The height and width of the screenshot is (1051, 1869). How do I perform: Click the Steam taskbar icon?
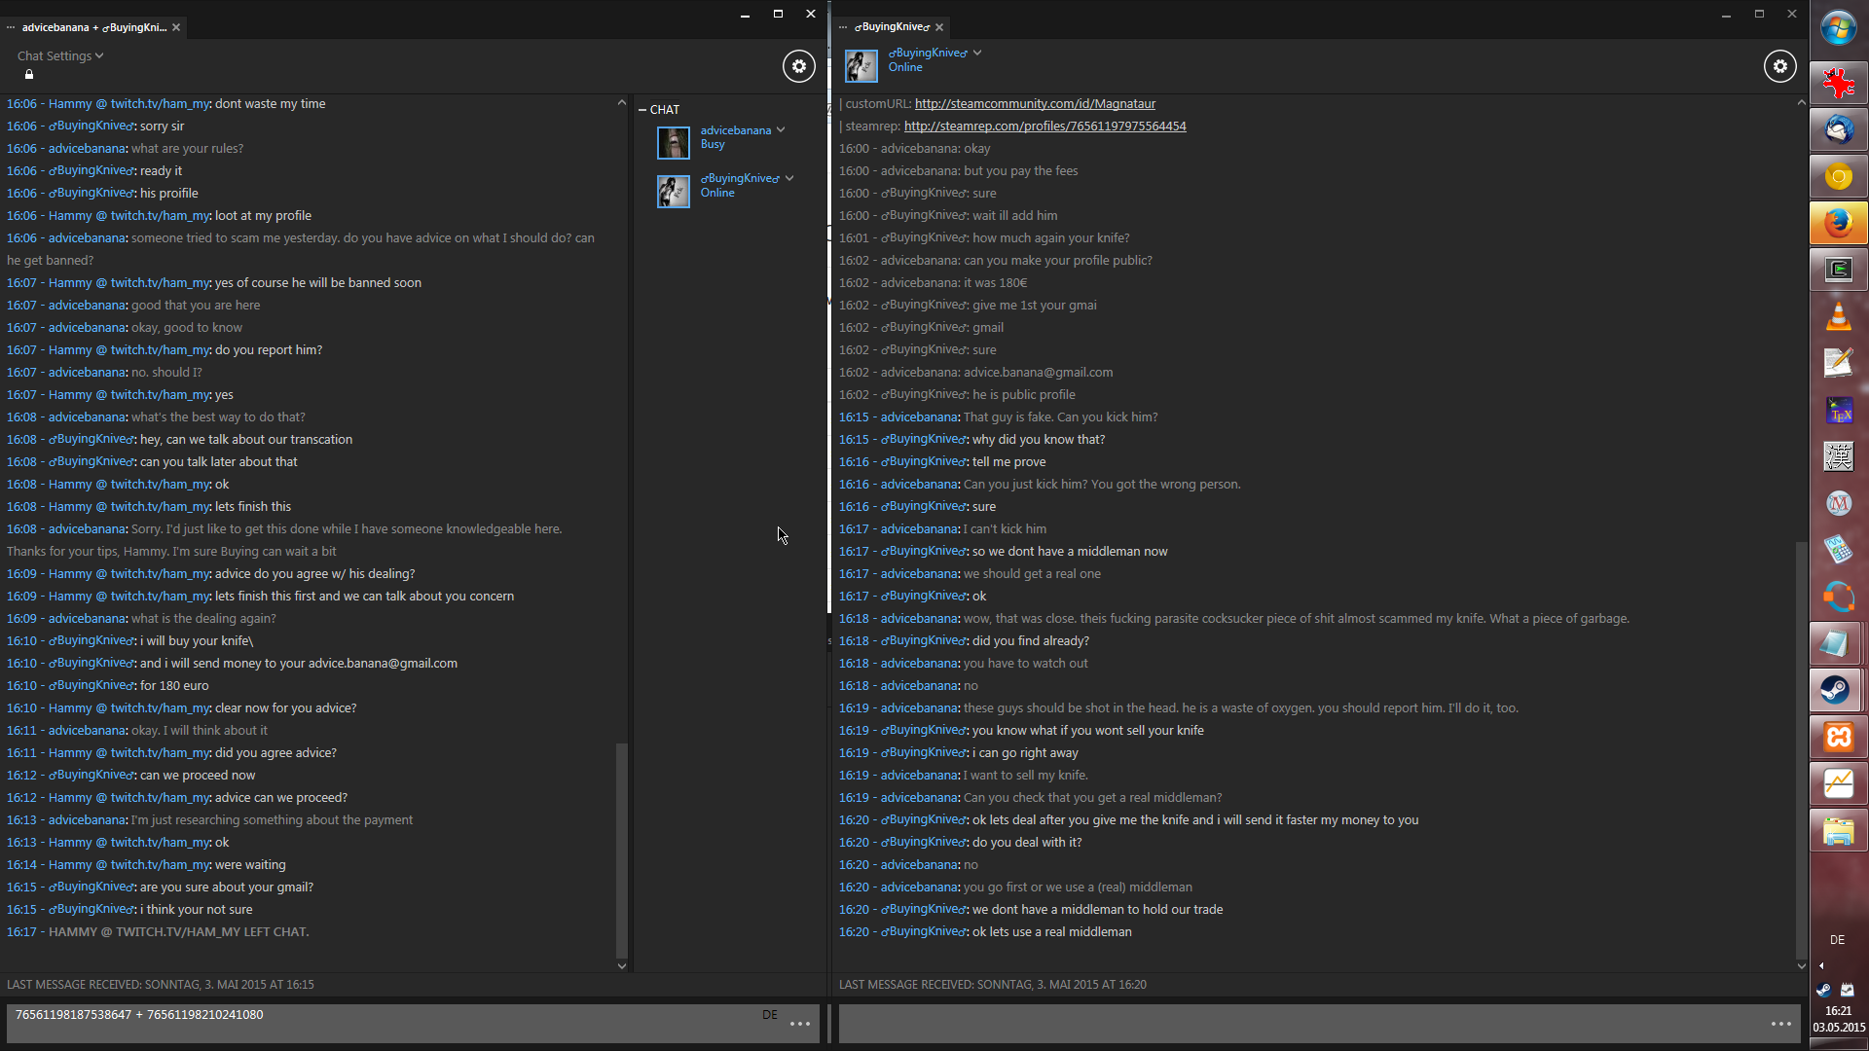point(1838,690)
